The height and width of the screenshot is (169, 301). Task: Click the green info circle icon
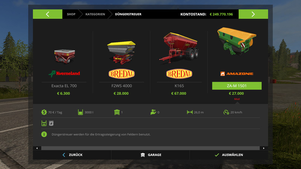(x=44, y=134)
